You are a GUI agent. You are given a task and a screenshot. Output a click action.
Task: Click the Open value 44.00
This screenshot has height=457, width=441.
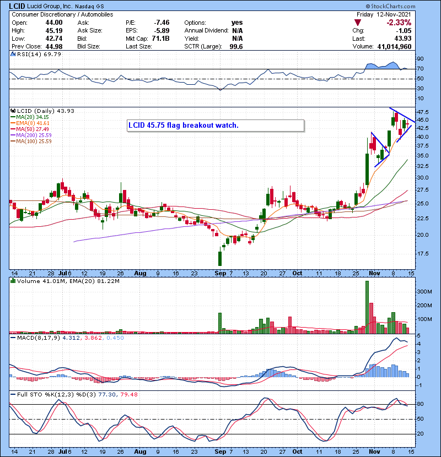(54, 23)
